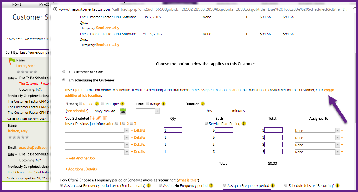Click star rating under Lorenc, Anne

coord(27,72)
